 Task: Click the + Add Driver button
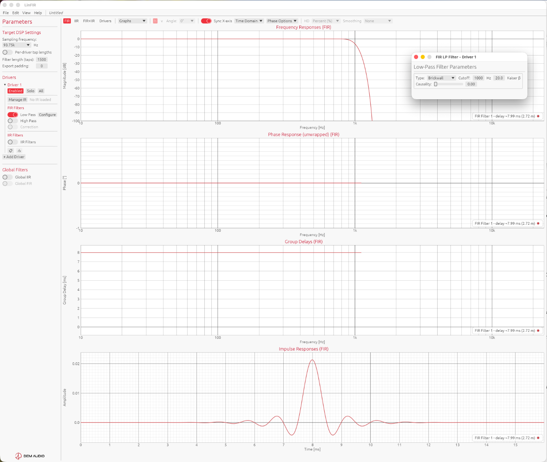[x=14, y=157]
